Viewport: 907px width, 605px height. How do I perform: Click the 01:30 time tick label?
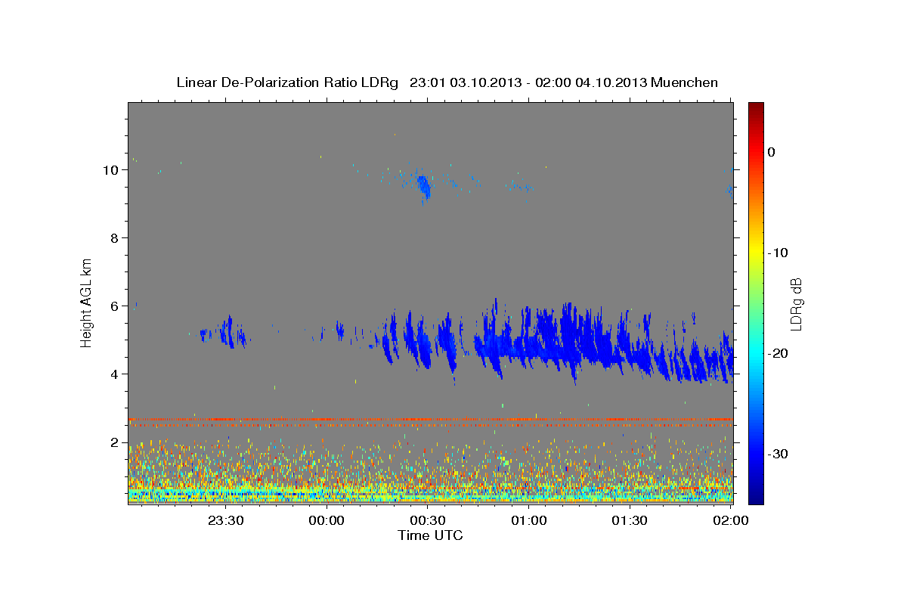click(x=630, y=520)
